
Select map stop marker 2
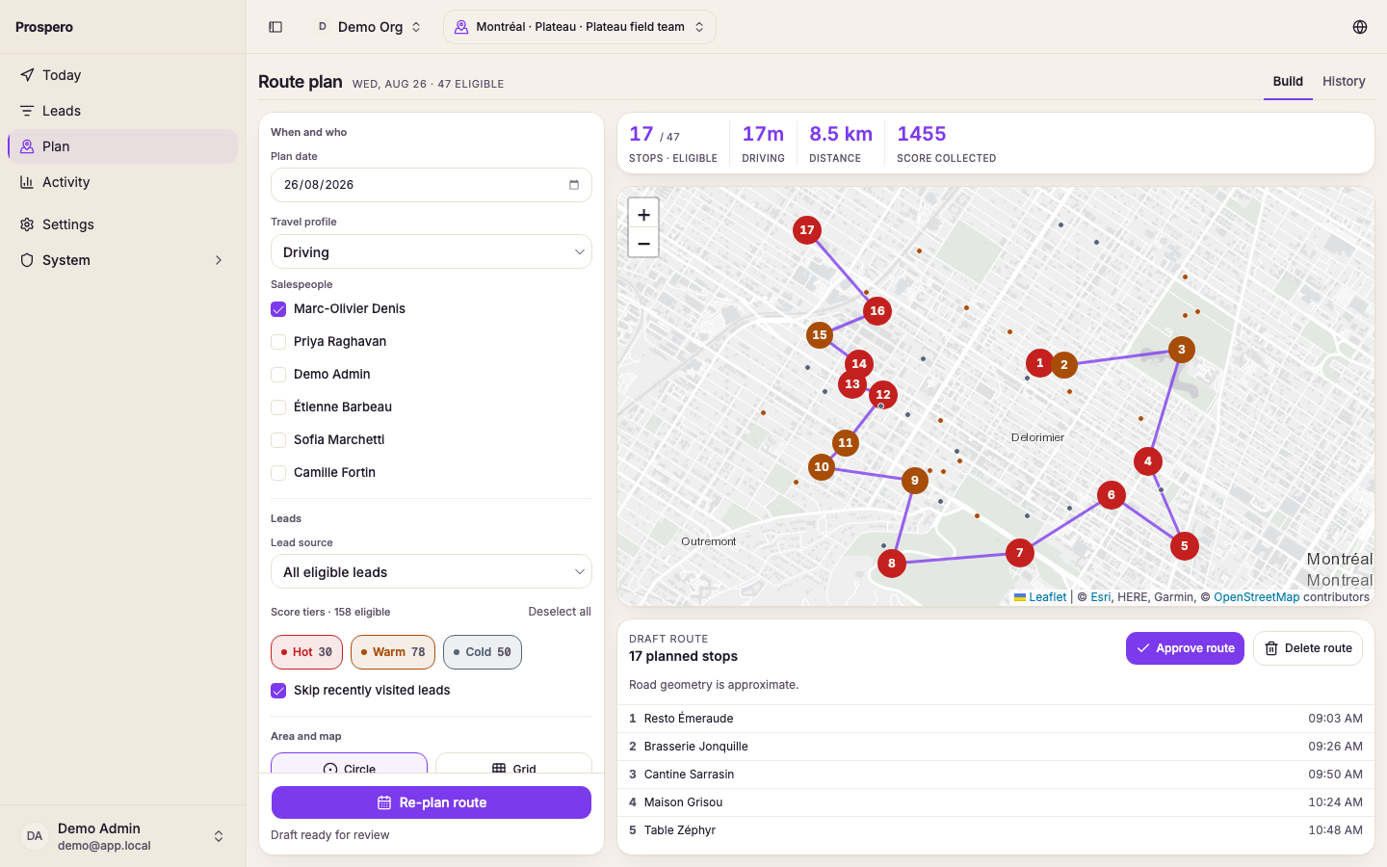tap(1064, 365)
